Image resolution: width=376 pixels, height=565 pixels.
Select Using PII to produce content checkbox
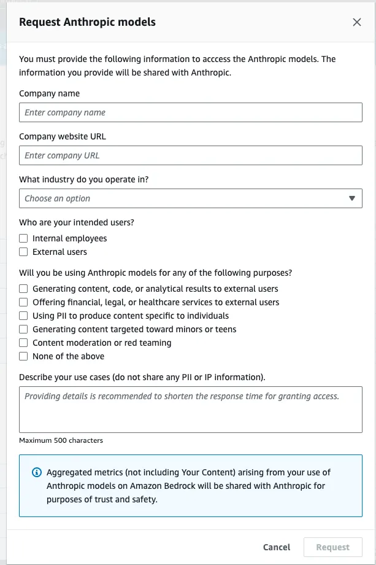[23, 316]
